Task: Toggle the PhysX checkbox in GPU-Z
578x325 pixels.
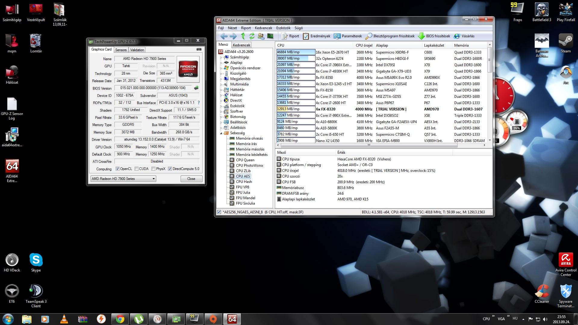Action: point(153,169)
